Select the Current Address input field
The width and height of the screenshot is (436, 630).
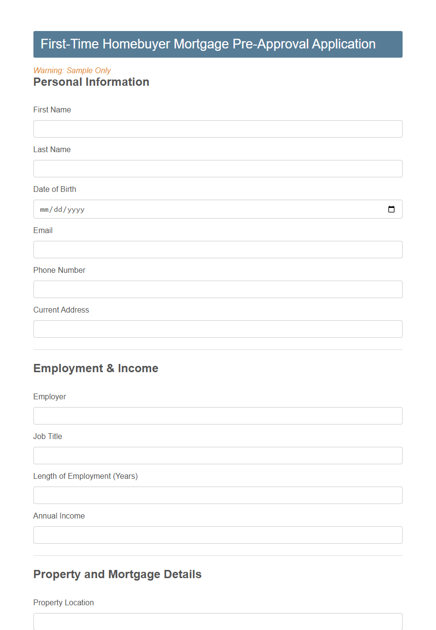pos(218,329)
